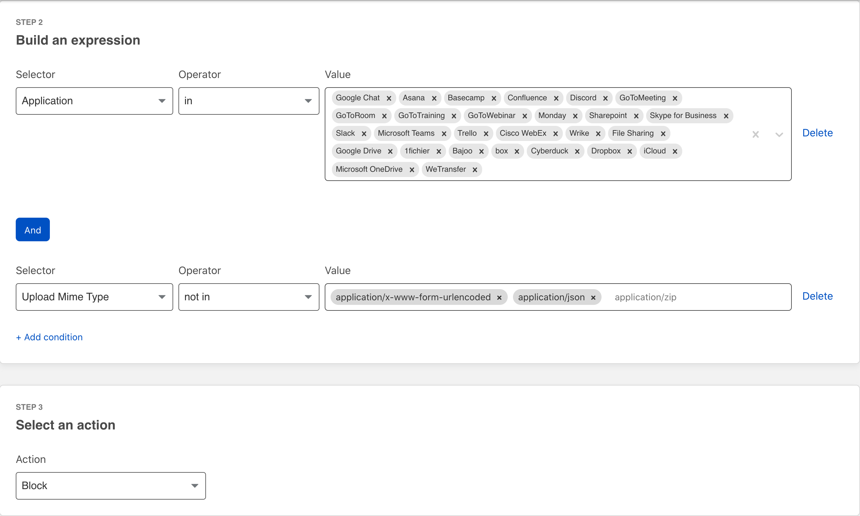Viewport: 860px width, 516px height.
Task: Remove the application/json mime type tag
Action: tap(594, 298)
